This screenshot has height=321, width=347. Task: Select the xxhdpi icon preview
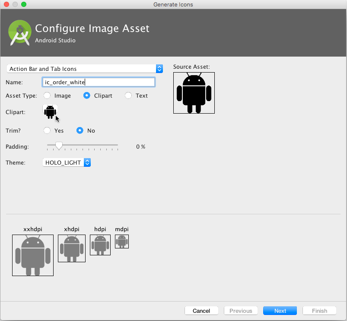point(32,255)
